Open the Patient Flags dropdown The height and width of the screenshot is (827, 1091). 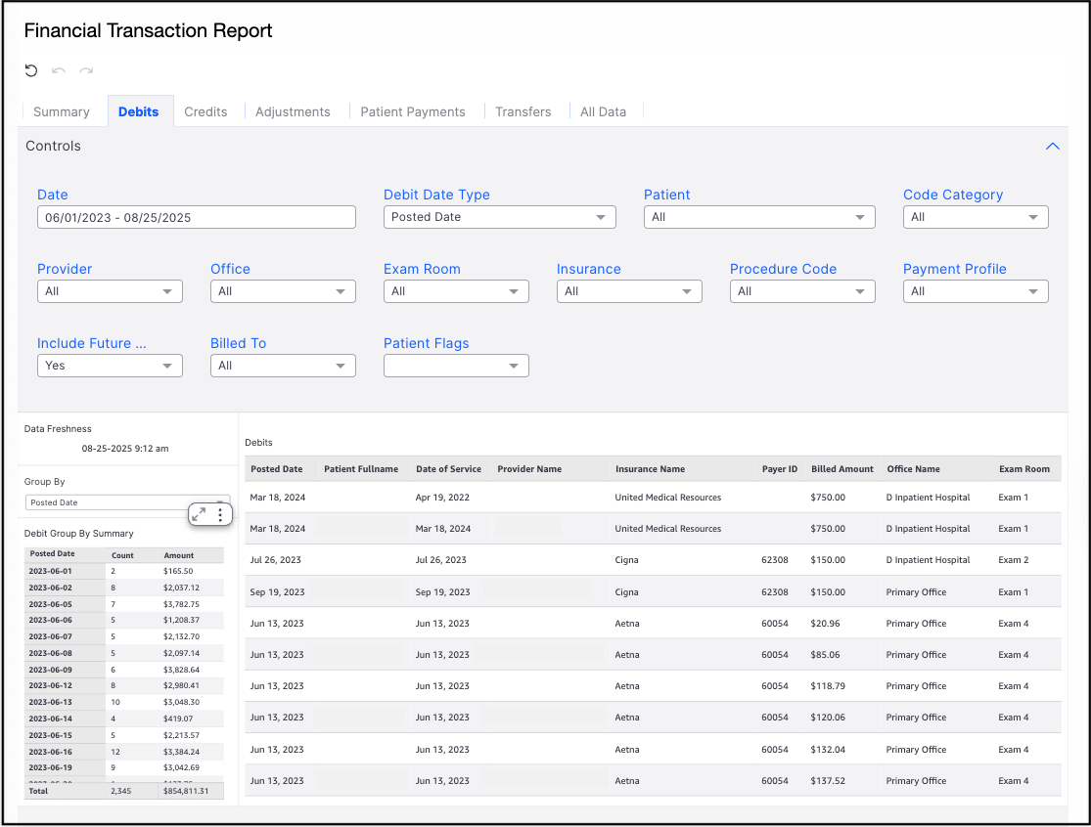click(456, 366)
